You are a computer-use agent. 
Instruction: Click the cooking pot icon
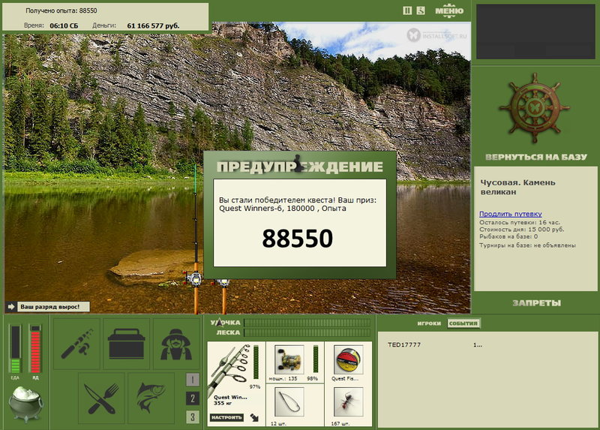coord(25,404)
